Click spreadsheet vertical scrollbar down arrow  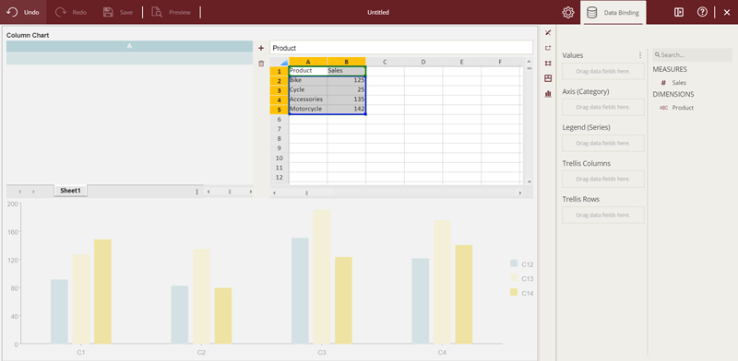(x=529, y=181)
